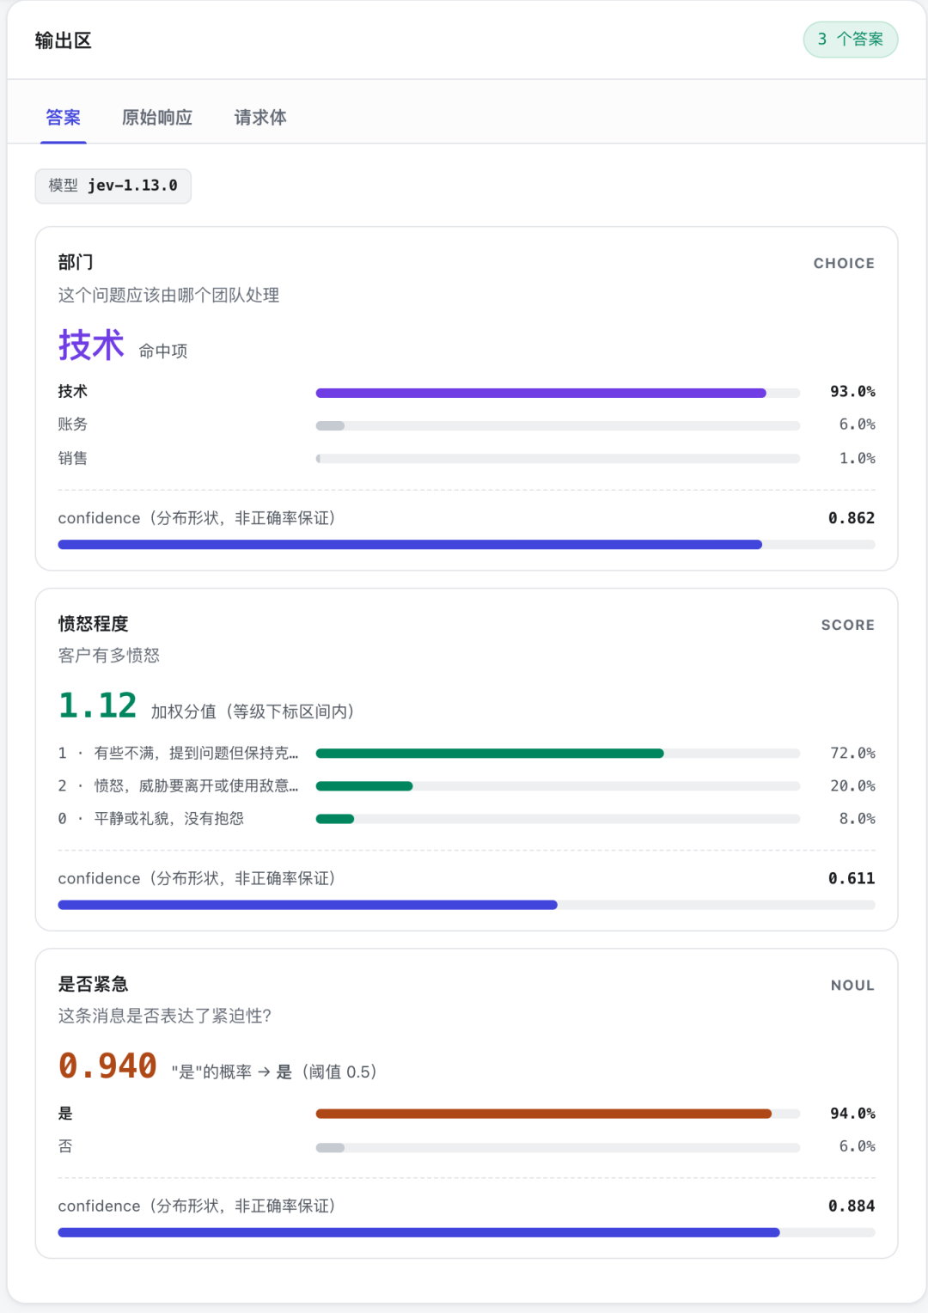Click the 72.0% value

click(852, 753)
